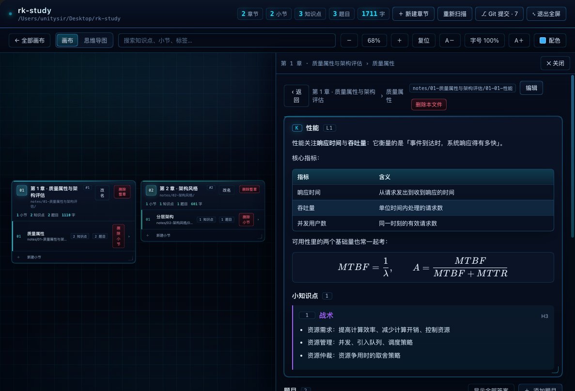Click the H3 marker in 战术 card

[x=544, y=316]
